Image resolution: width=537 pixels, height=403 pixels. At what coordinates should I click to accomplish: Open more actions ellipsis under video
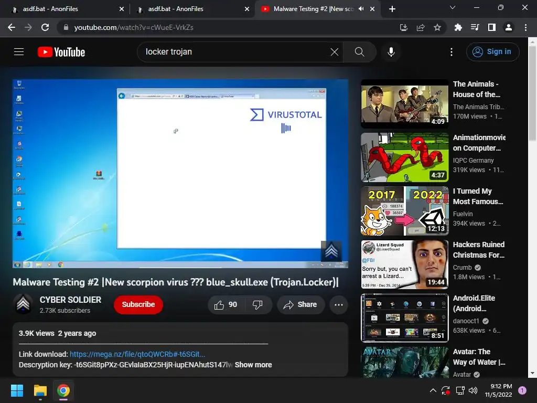[x=339, y=304]
